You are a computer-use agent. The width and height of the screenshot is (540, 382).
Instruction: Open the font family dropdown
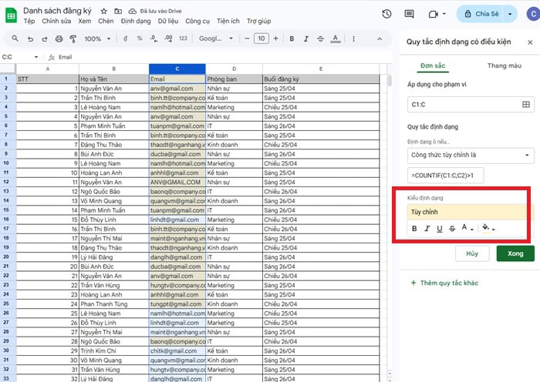(x=214, y=39)
